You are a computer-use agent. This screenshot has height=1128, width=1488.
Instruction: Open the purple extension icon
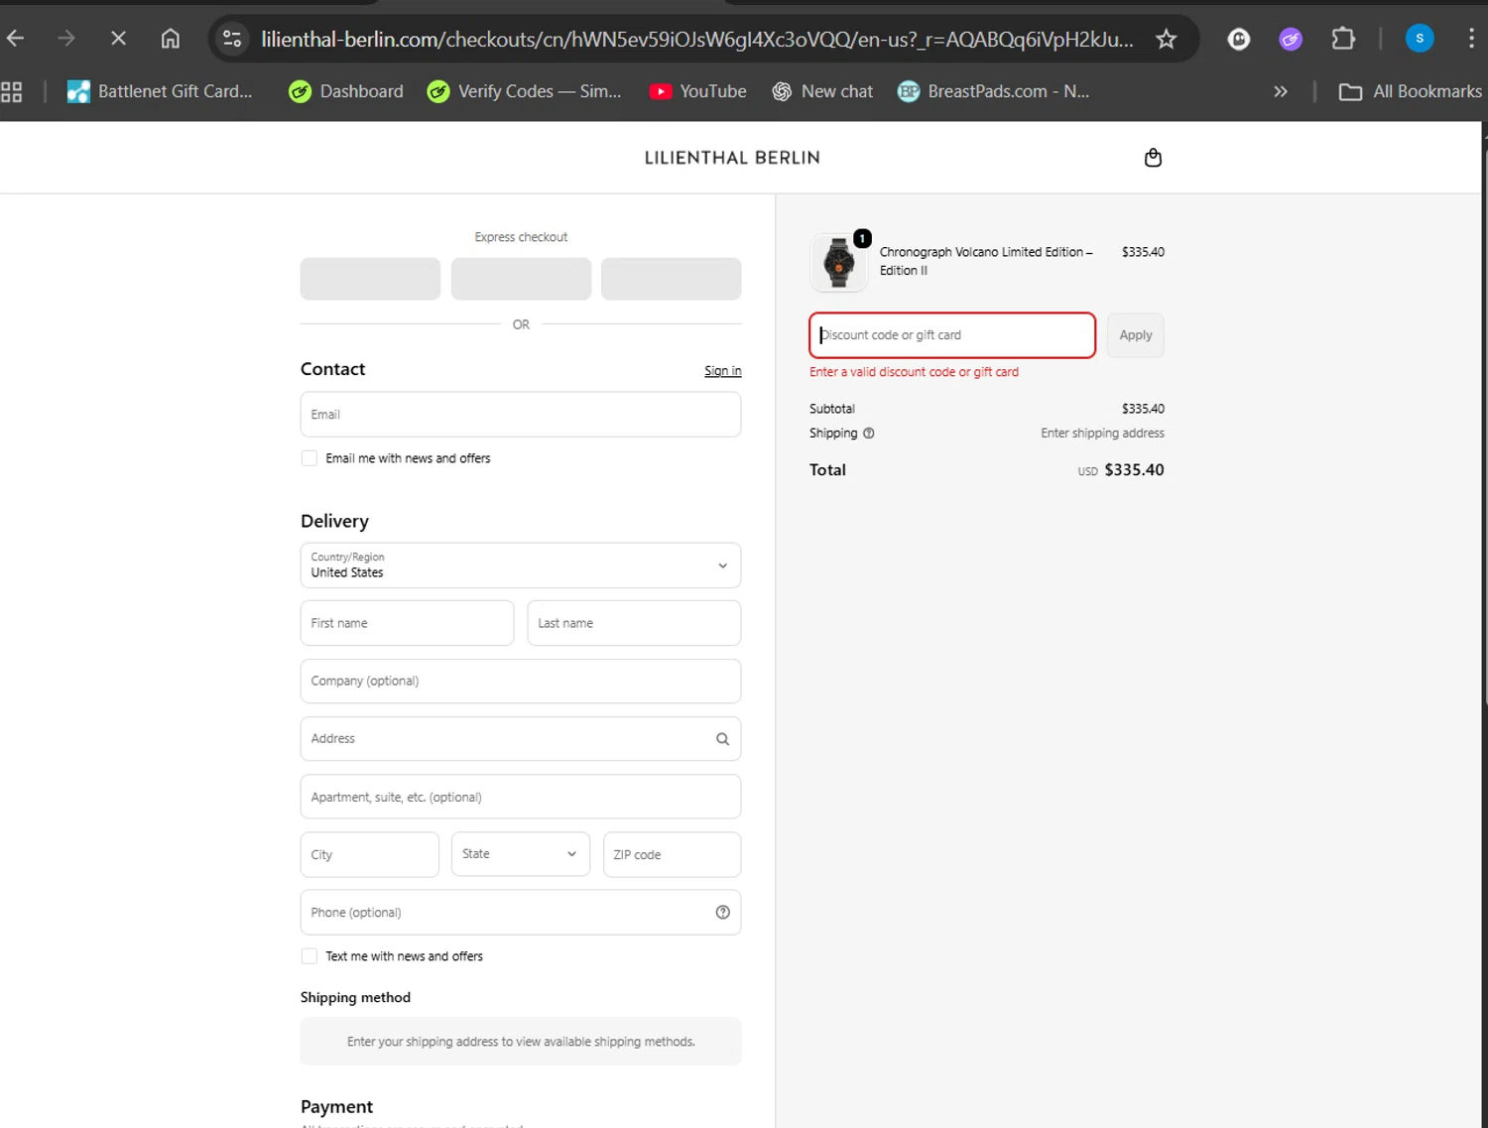(1291, 39)
